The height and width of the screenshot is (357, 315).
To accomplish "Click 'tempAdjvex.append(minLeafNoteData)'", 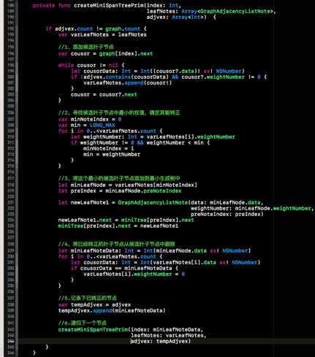I will coord(112,310).
